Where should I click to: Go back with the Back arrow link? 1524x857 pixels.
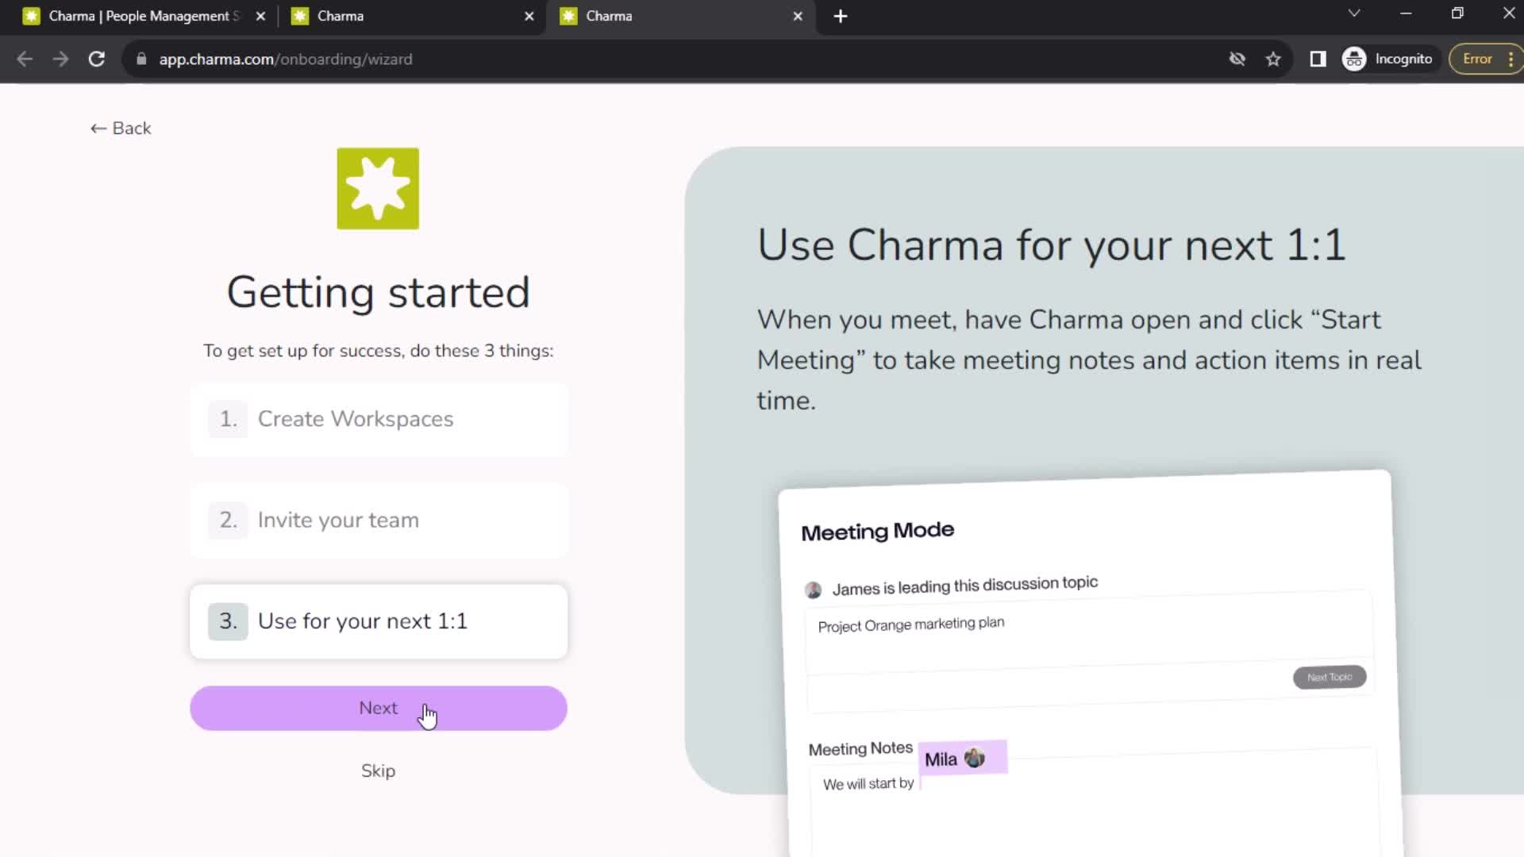[121, 129]
